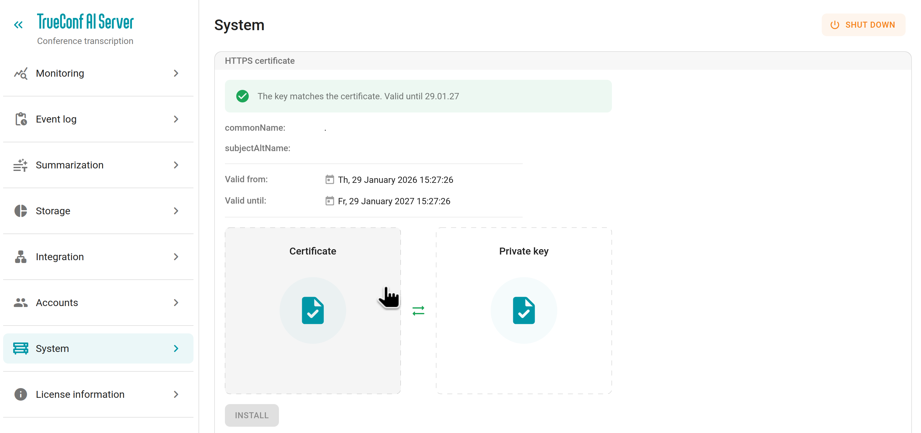Collapse sidebar with double-chevron icon

click(18, 25)
